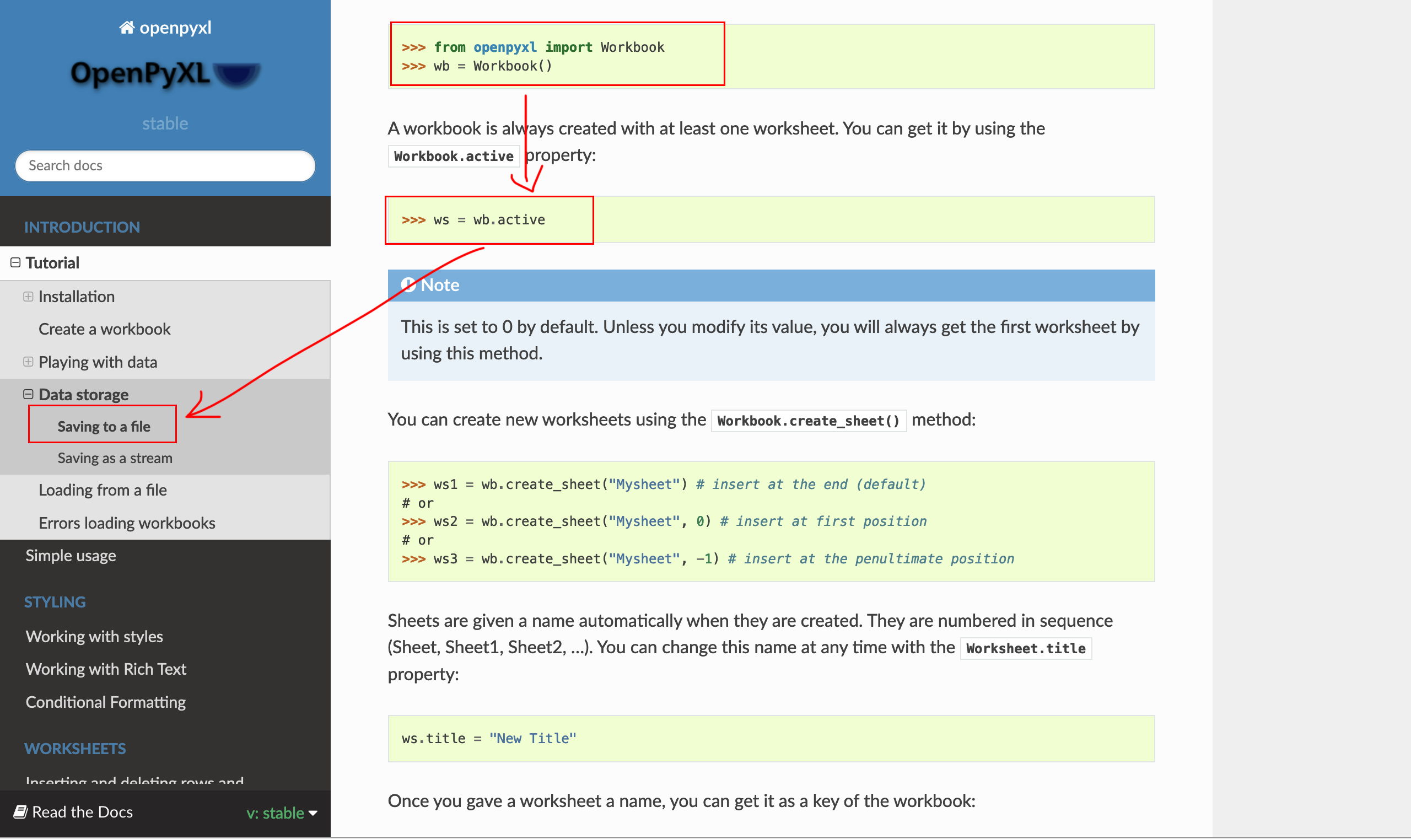
Task: Click the ws3 create_sheet code line
Action: (708, 559)
